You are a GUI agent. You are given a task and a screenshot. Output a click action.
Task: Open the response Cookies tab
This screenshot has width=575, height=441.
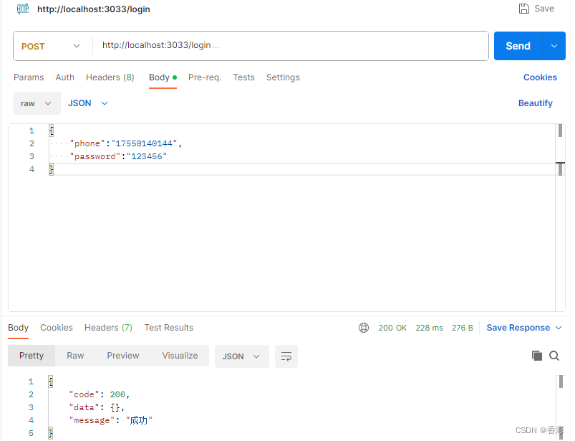pyautogui.click(x=57, y=328)
